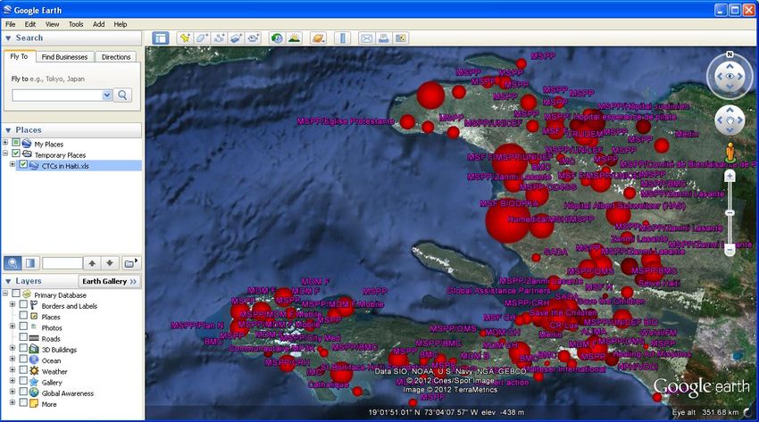This screenshot has height=422, width=759.
Task: Move selected place down arrow
Action: 110,263
